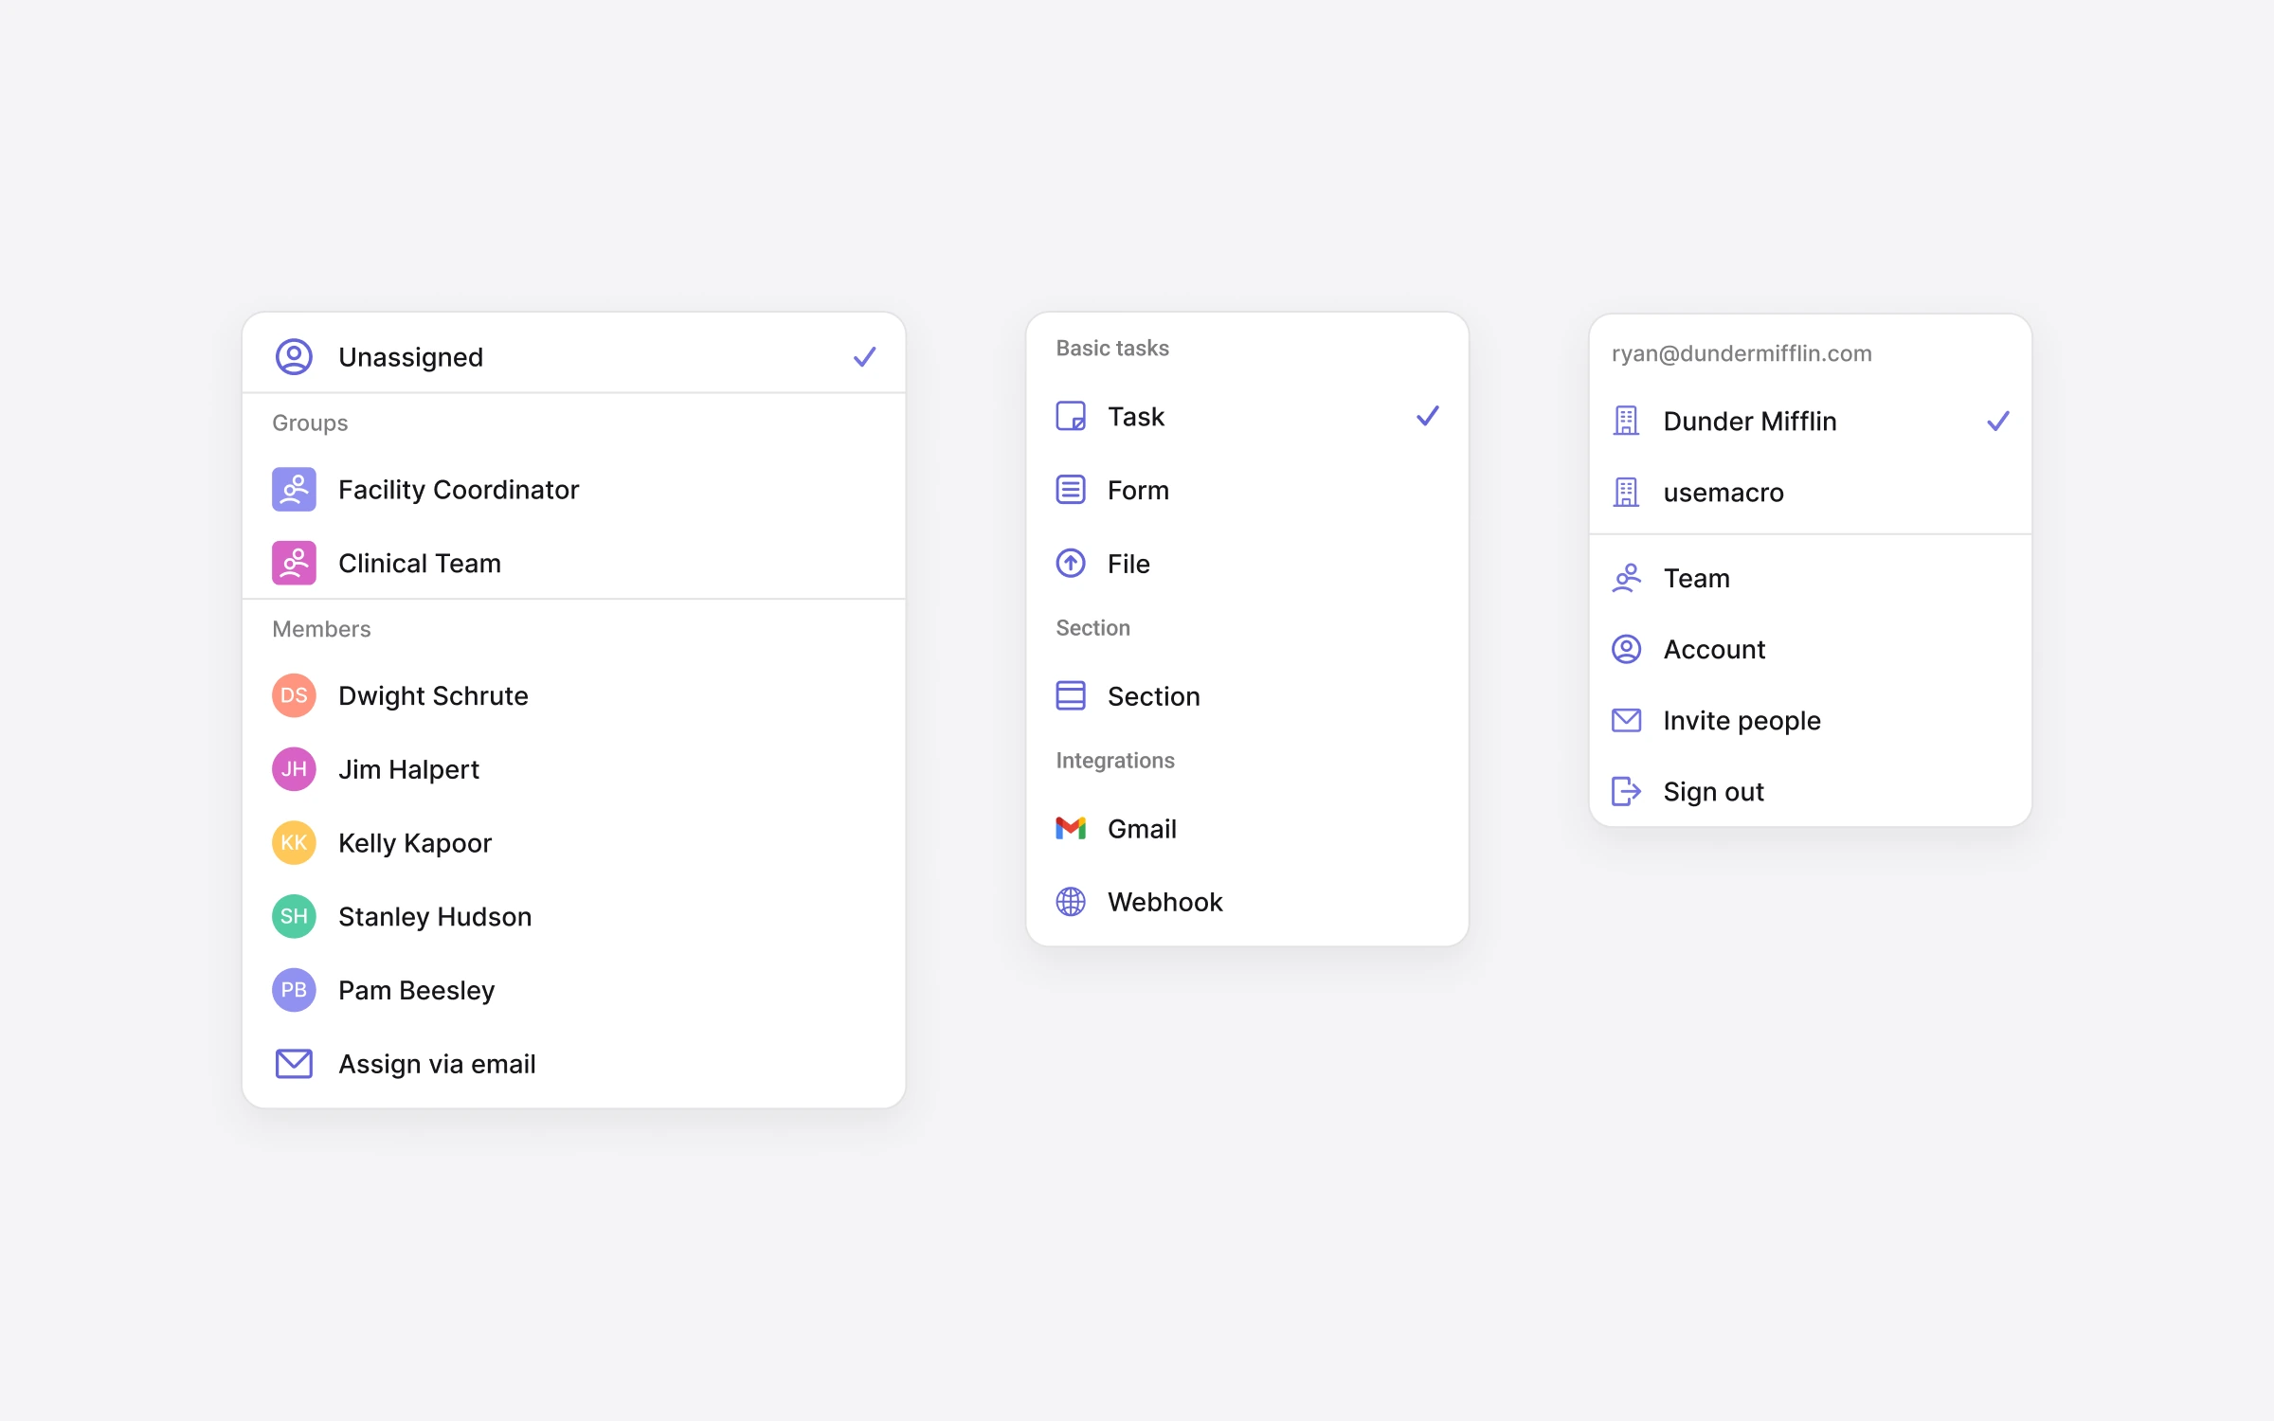
Task: Click the Invite people envelope icon
Action: point(1626,720)
